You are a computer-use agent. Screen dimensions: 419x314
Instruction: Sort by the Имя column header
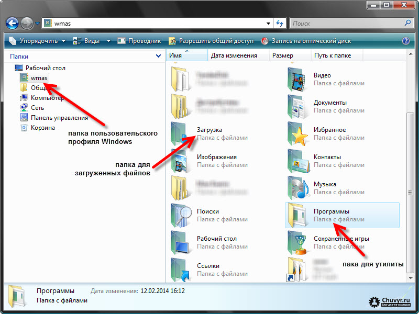(x=187, y=55)
